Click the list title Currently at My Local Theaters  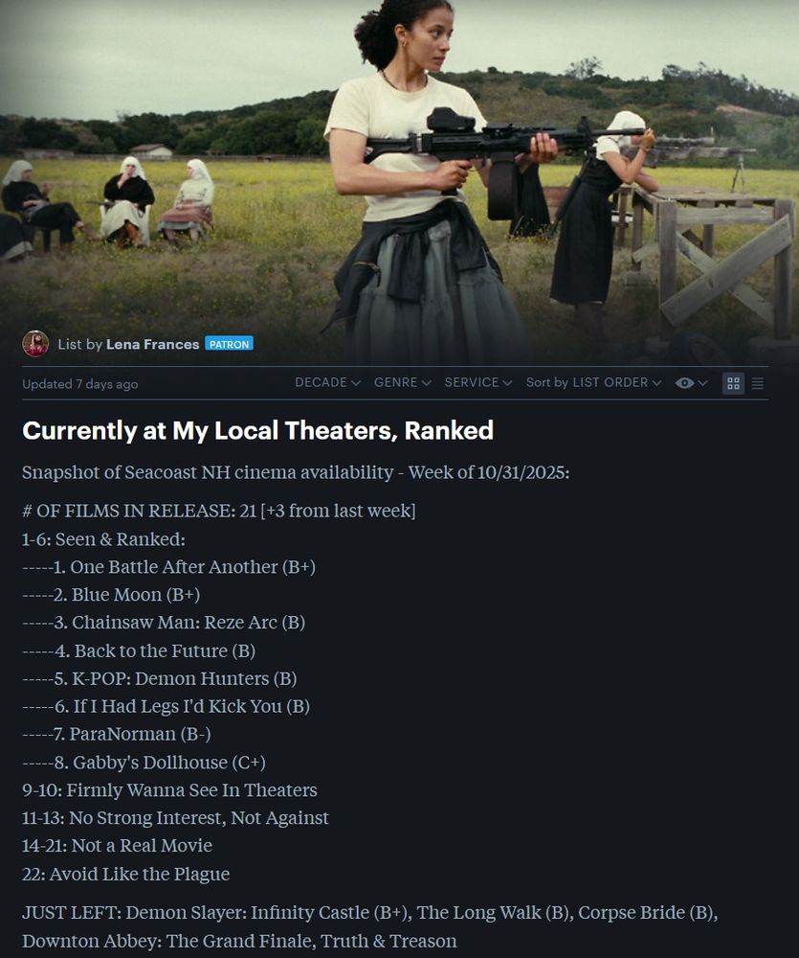(x=257, y=431)
